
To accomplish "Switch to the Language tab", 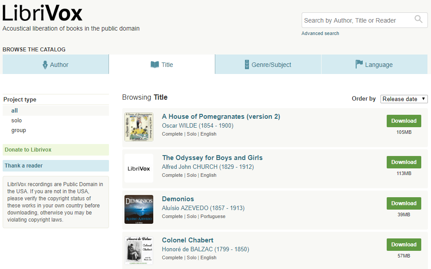I will pyautogui.click(x=374, y=64).
